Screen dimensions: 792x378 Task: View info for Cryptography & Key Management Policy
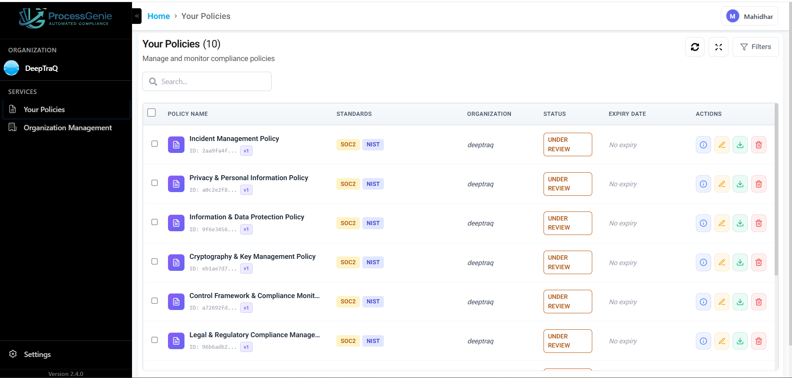tap(703, 263)
